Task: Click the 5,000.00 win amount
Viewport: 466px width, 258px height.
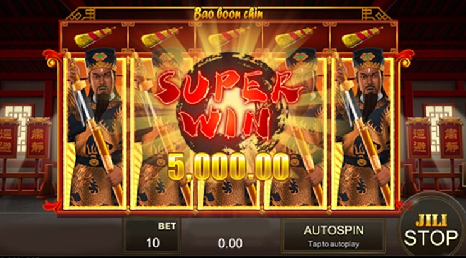Action: coord(228,167)
